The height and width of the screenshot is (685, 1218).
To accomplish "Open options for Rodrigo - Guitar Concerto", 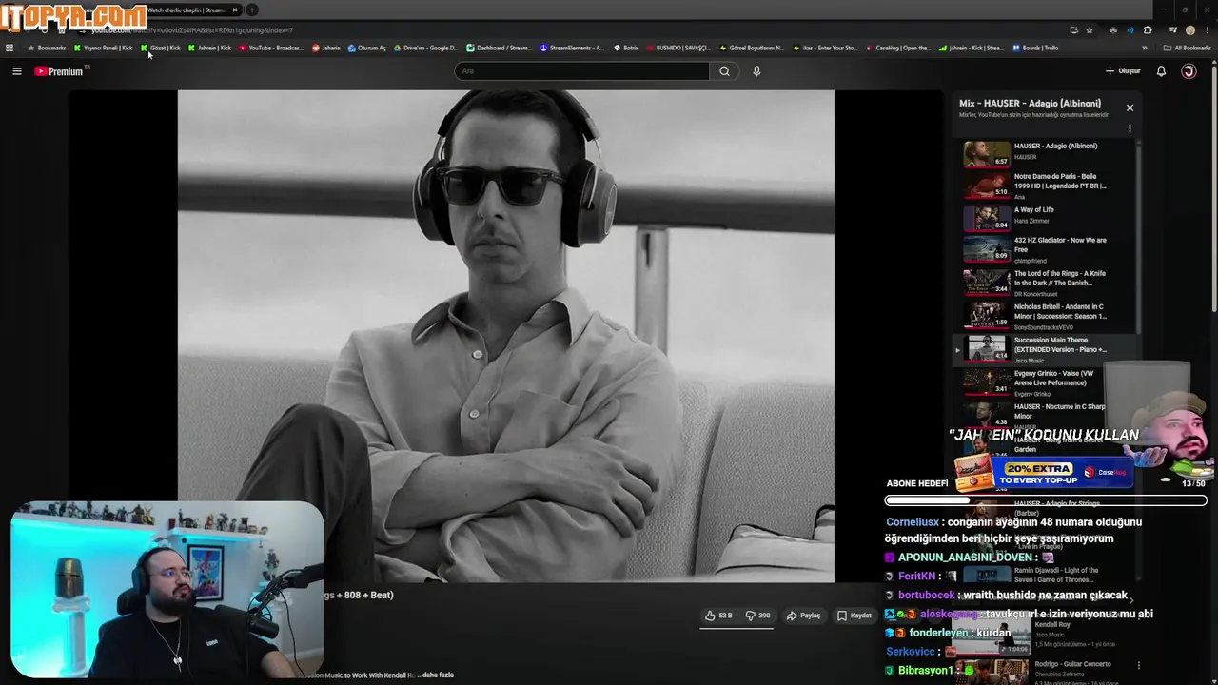I will (x=1139, y=665).
